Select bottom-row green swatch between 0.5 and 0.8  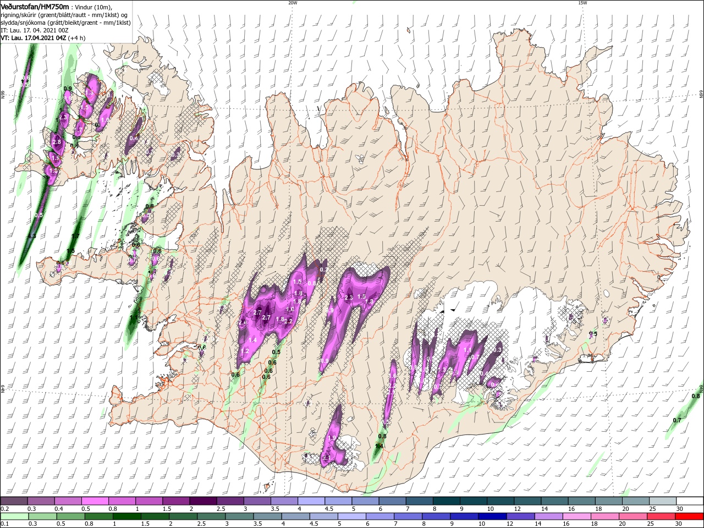tap(70, 516)
